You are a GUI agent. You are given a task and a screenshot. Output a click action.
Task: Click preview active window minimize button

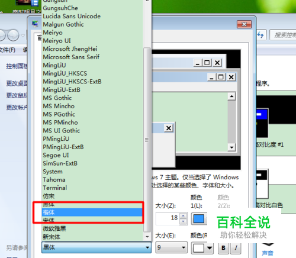[211, 77]
